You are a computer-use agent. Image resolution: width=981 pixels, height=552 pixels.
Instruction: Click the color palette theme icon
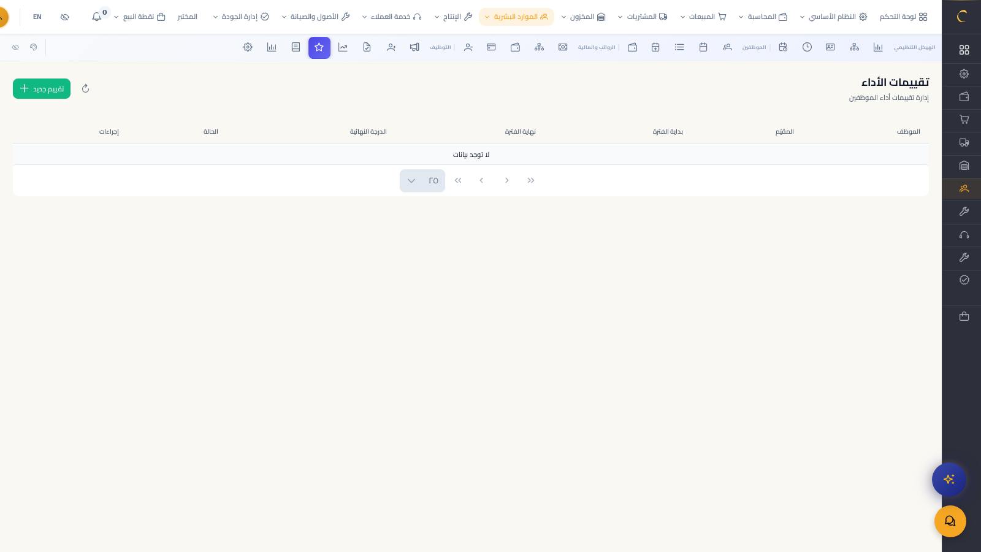click(x=34, y=47)
